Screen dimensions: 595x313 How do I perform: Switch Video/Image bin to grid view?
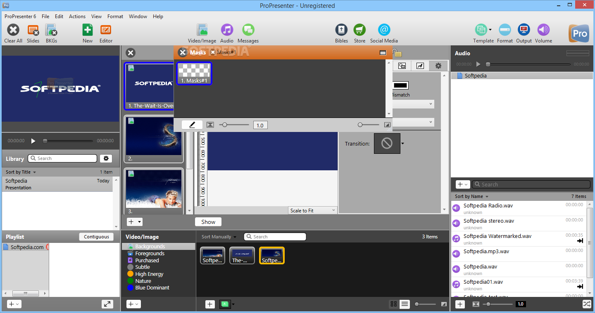[393, 304]
